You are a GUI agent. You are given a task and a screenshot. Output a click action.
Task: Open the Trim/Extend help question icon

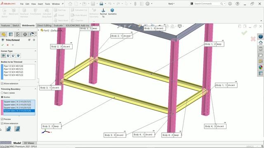coord(34,40)
